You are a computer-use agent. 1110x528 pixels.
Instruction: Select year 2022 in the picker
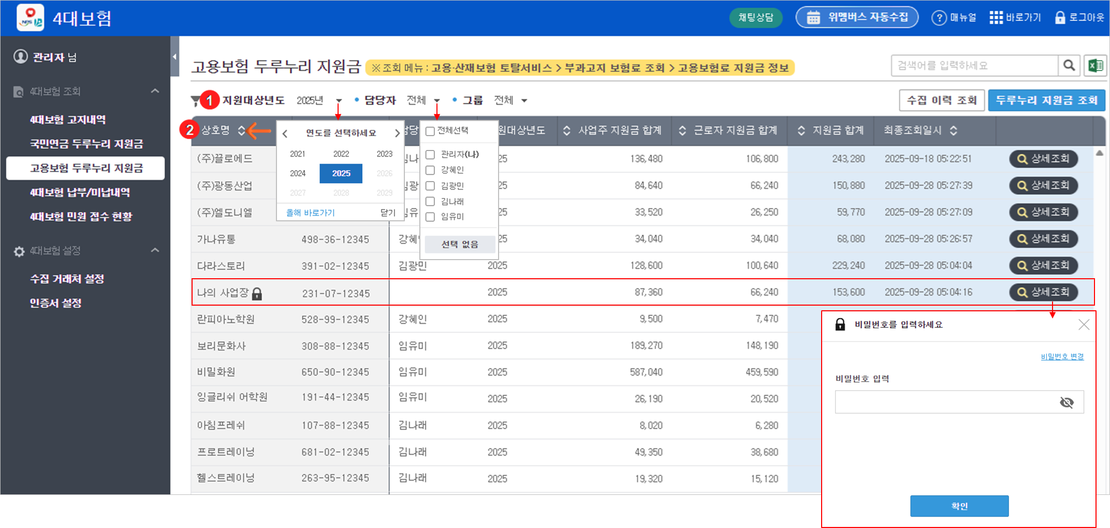(341, 154)
